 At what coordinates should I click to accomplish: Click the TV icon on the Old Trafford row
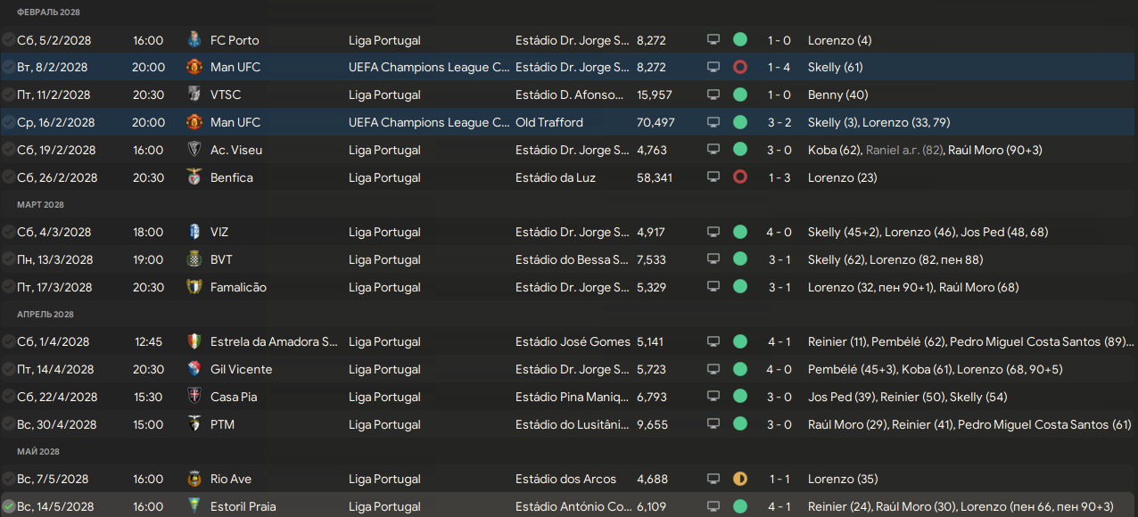(713, 122)
